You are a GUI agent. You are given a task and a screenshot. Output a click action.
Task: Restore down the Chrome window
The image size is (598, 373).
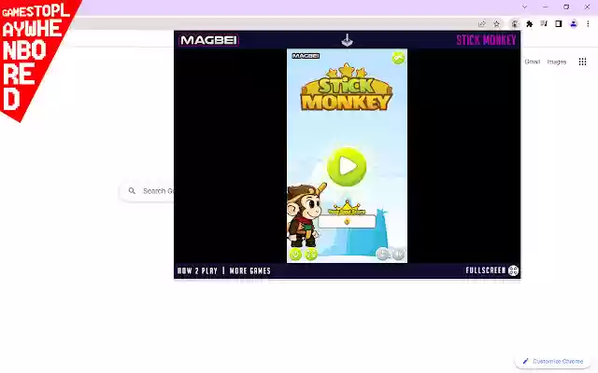click(x=566, y=7)
